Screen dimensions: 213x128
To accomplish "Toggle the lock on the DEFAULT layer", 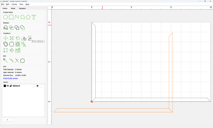I will [11, 86].
